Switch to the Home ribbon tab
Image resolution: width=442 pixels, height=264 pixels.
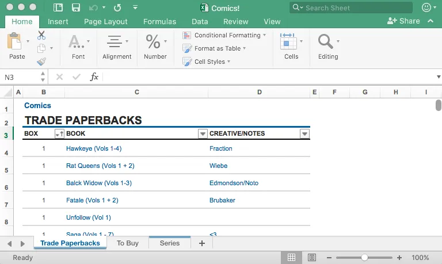pyautogui.click(x=22, y=22)
